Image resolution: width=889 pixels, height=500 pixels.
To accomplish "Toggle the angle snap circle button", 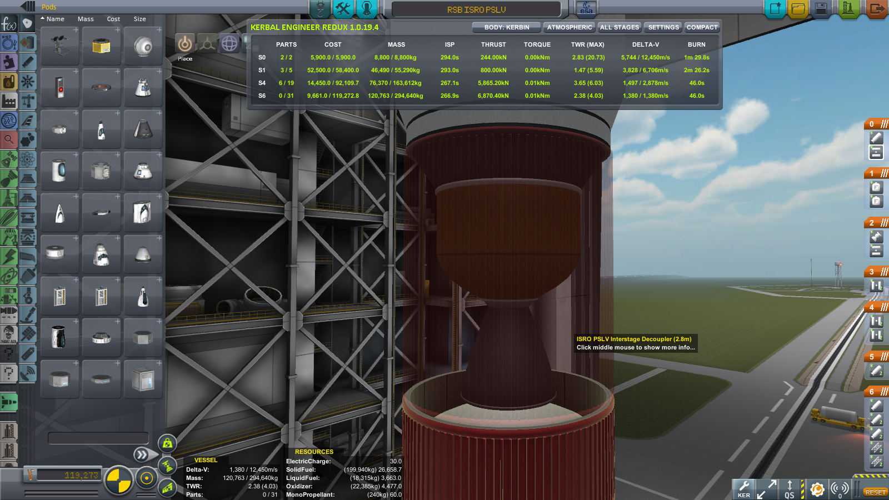I will pyautogui.click(x=147, y=478).
